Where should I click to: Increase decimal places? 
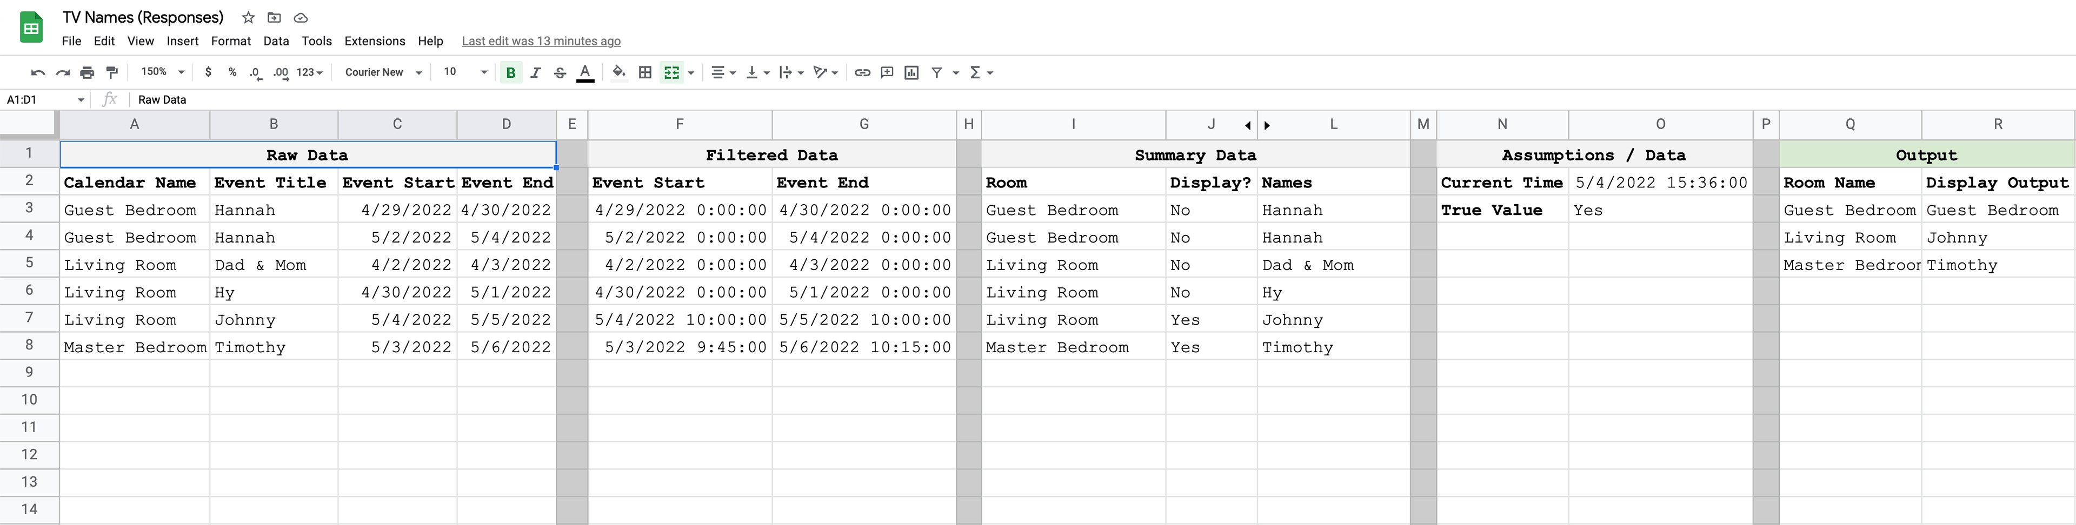281,72
